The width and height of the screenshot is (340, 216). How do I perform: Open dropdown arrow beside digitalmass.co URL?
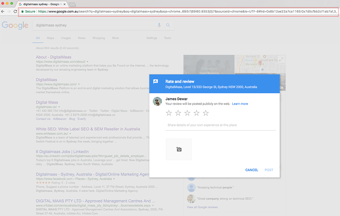[x=59, y=107]
